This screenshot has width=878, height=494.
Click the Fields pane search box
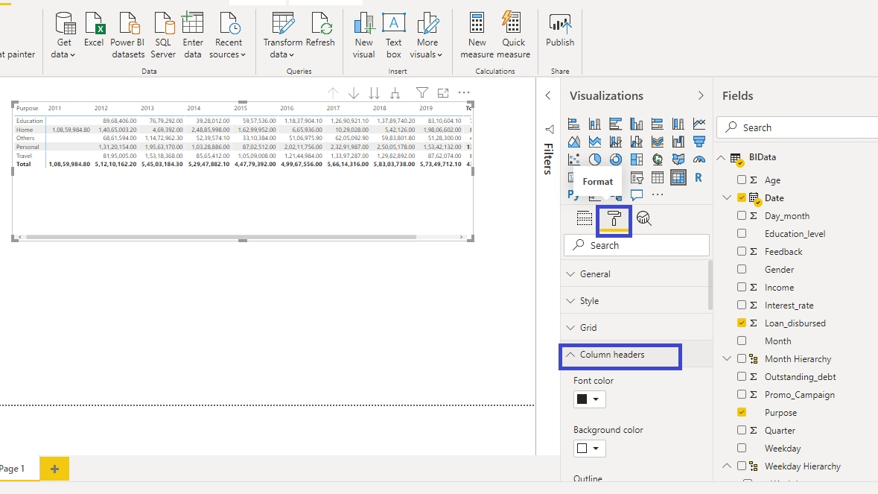[x=797, y=127]
